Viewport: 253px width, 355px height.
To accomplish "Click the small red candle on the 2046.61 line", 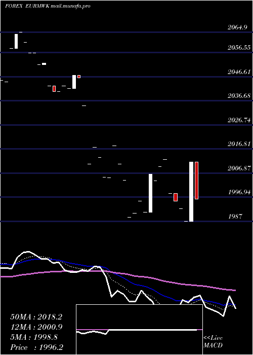I will click(x=79, y=77).
